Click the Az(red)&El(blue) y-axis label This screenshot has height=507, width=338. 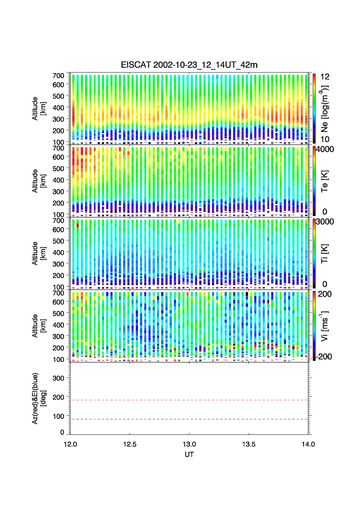point(39,398)
